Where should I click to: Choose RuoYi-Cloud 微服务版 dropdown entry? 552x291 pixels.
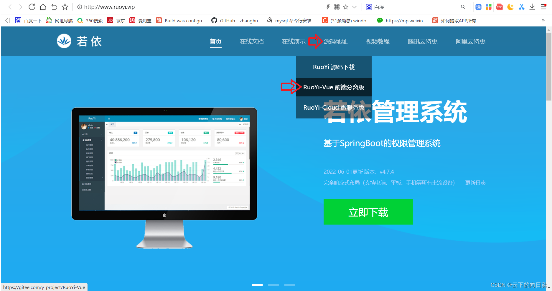point(334,108)
